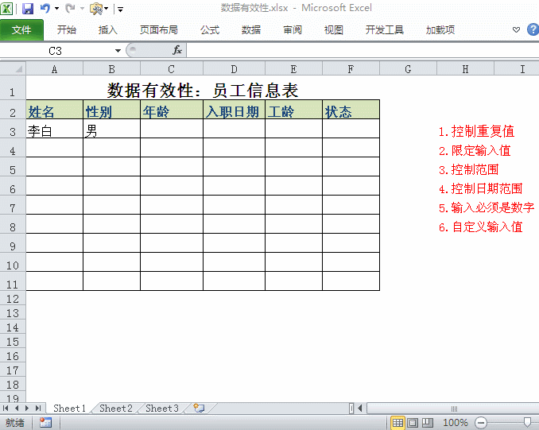Click the red text 2.限定输入值
This screenshot has height=430, width=539.
coord(475,150)
